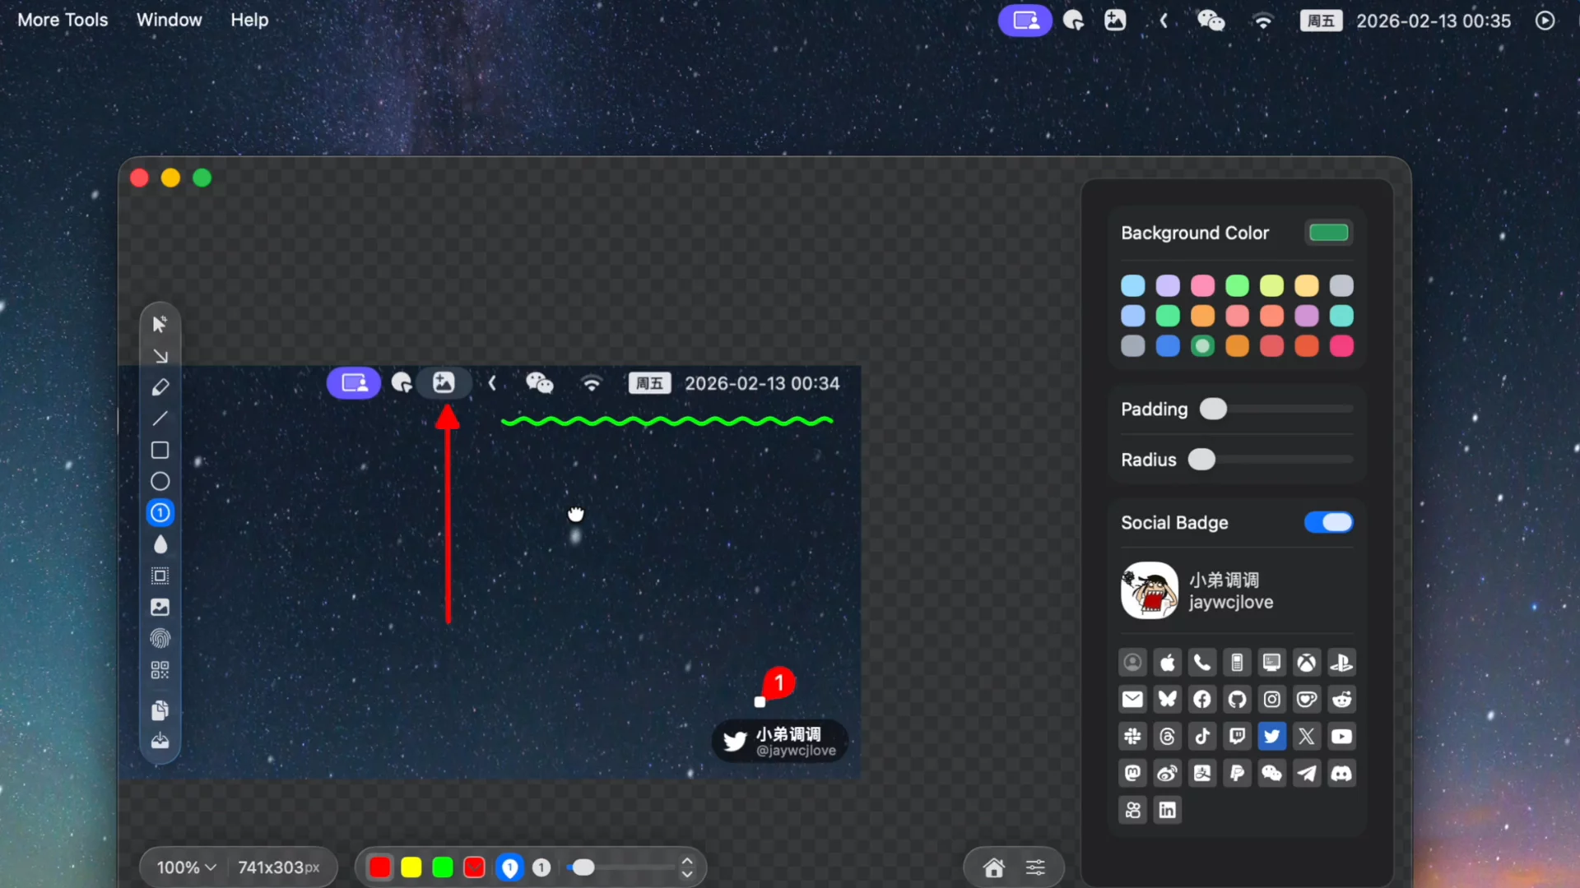The width and height of the screenshot is (1580, 888).
Task: Select the arrow drawing tool
Action: [160, 356]
